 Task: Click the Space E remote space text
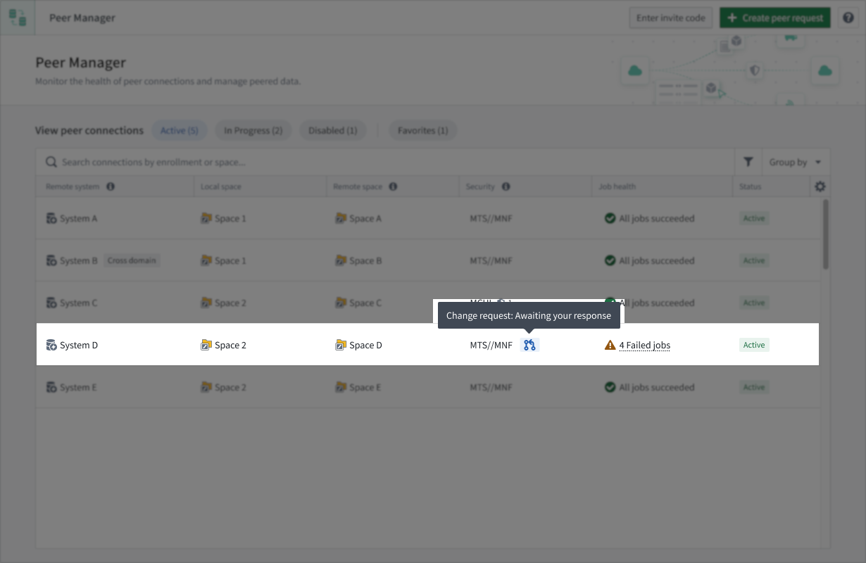365,387
